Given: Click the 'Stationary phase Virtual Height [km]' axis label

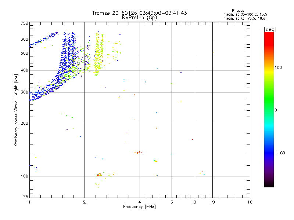Looking at the screenshot, I should click(16, 110).
